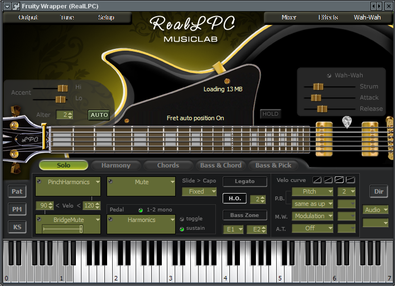395x286 pixels.
Task: Open the pitch bend range 2 dropdown
Action: (346, 191)
